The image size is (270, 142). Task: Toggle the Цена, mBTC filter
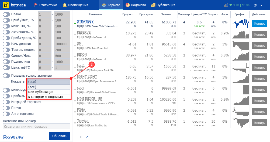(x=6, y=68)
